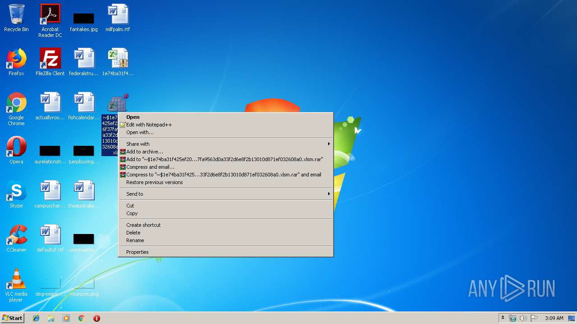This screenshot has width=577, height=324.
Task: Select Acrobat Reader DC shortcut
Action: point(50,21)
